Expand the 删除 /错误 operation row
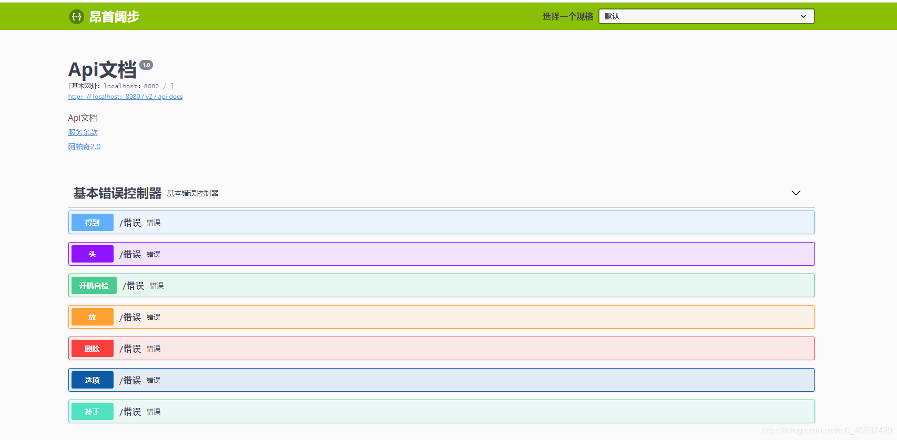The image size is (897, 440). (x=442, y=349)
